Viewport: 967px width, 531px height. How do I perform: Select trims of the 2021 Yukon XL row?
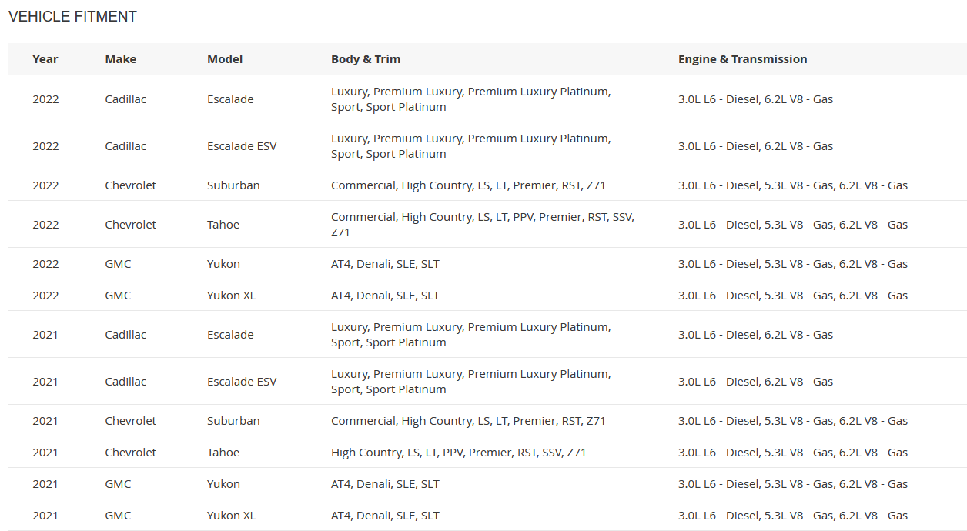[x=385, y=516]
